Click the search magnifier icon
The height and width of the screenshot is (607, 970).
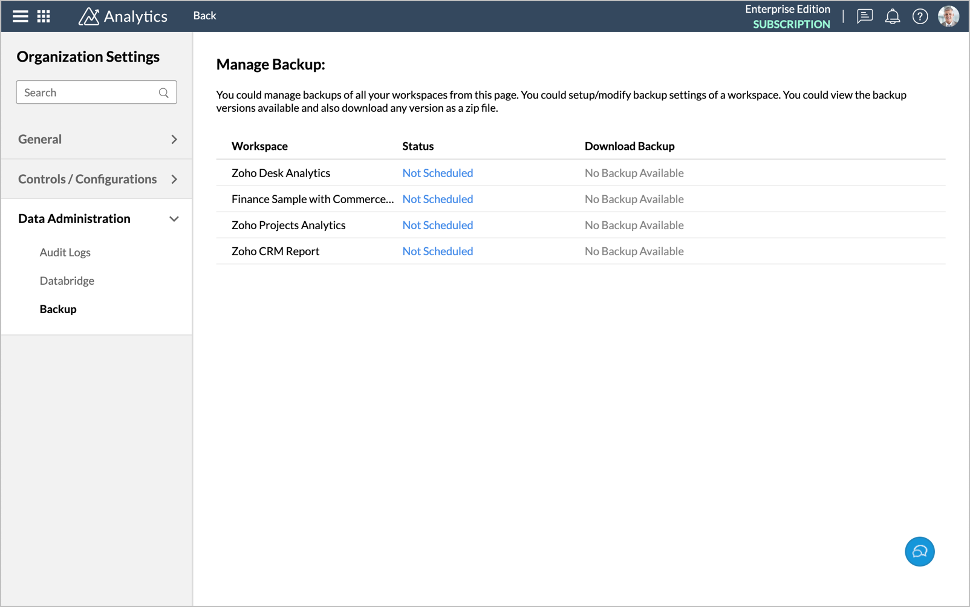click(x=164, y=93)
